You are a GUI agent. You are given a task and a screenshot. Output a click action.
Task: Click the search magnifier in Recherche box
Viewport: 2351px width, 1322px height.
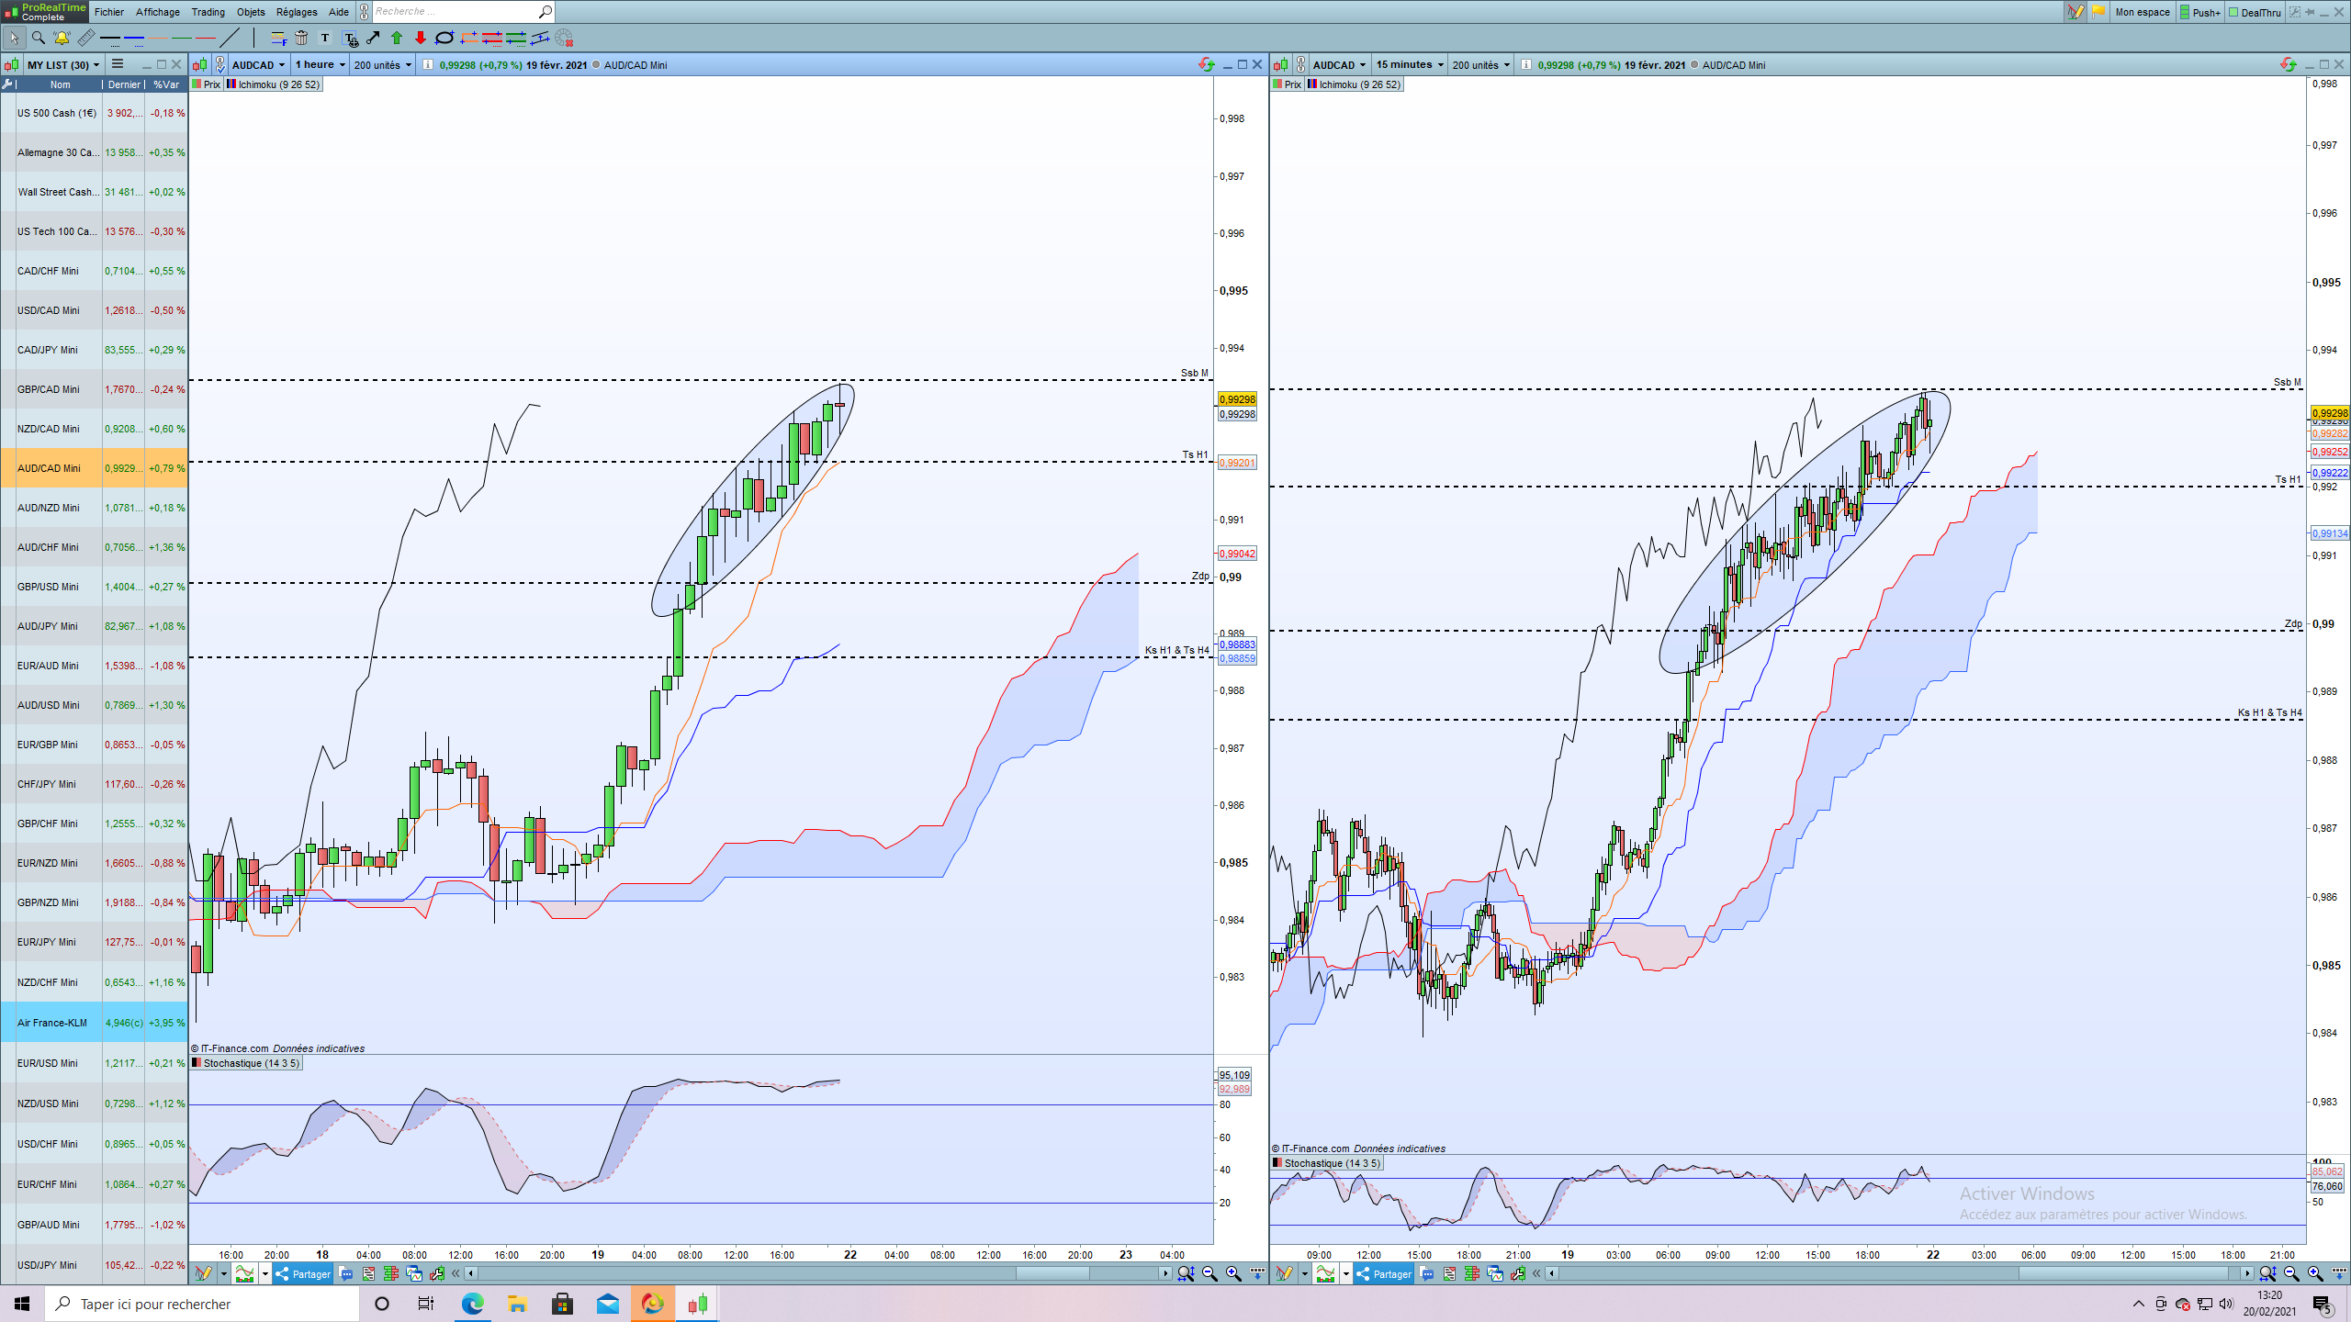(x=545, y=12)
